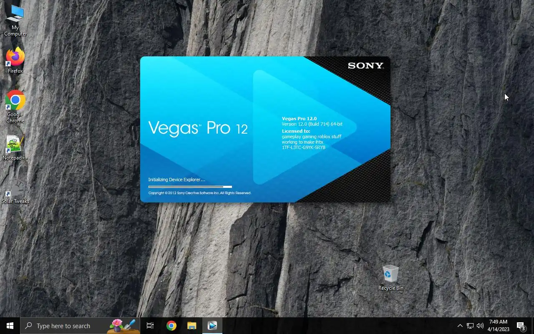
Task: Select Vegas Pro taskbar button
Action: [x=212, y=326]
